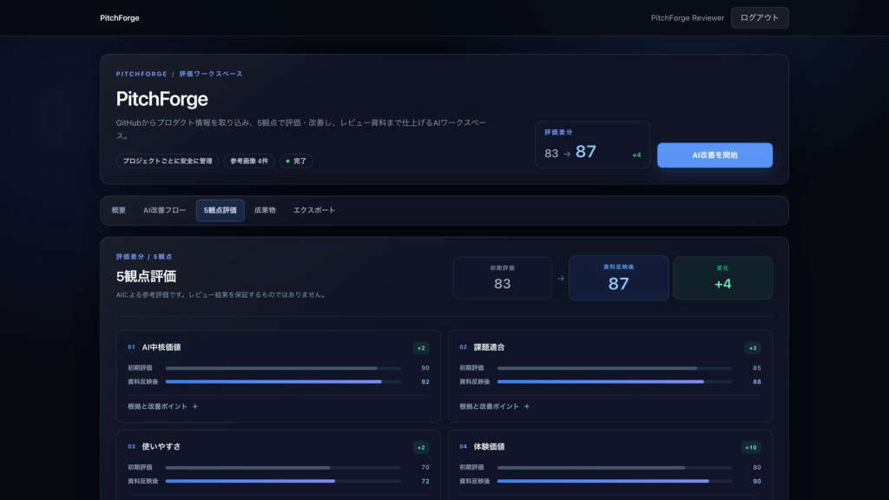Click the 参考画像 4件 badge

[x=249, y=161]
